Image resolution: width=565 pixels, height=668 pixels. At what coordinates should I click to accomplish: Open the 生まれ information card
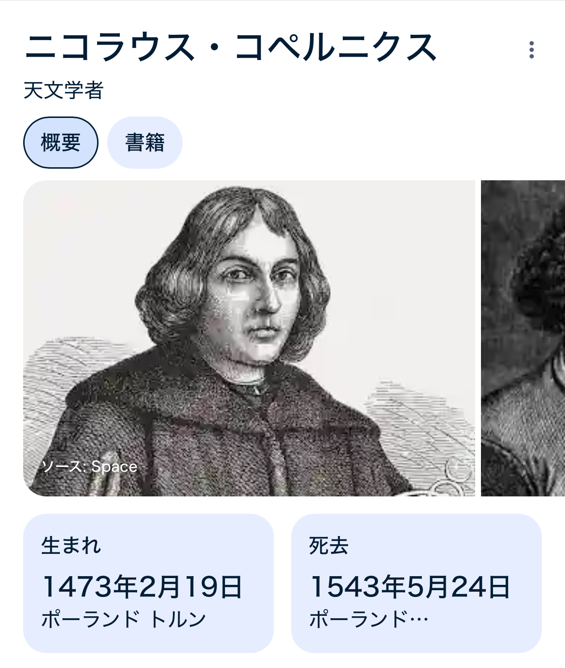148,583
